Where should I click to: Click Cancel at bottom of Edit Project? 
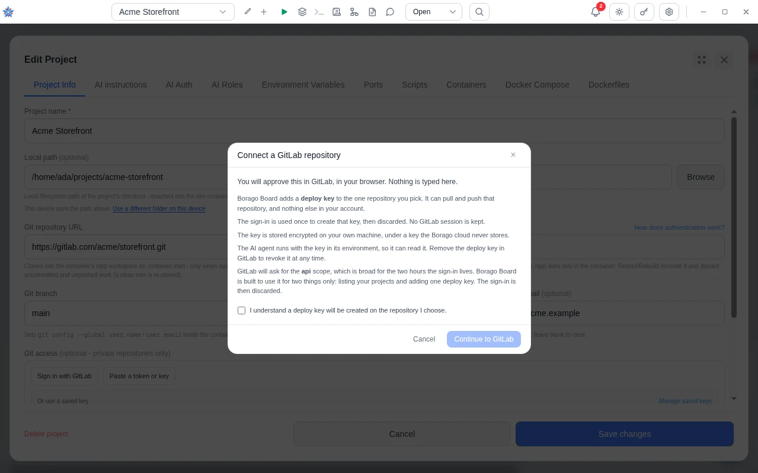(402, 434)
